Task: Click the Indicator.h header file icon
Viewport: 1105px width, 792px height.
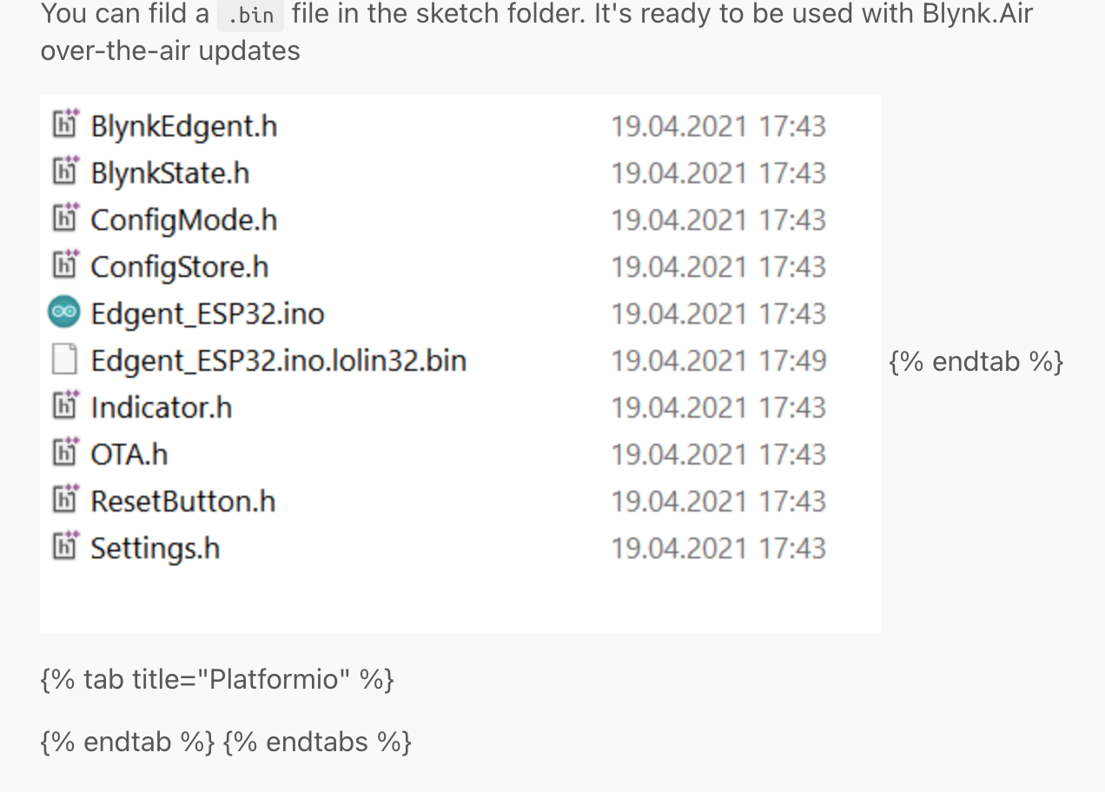Action: click(65, 406)
